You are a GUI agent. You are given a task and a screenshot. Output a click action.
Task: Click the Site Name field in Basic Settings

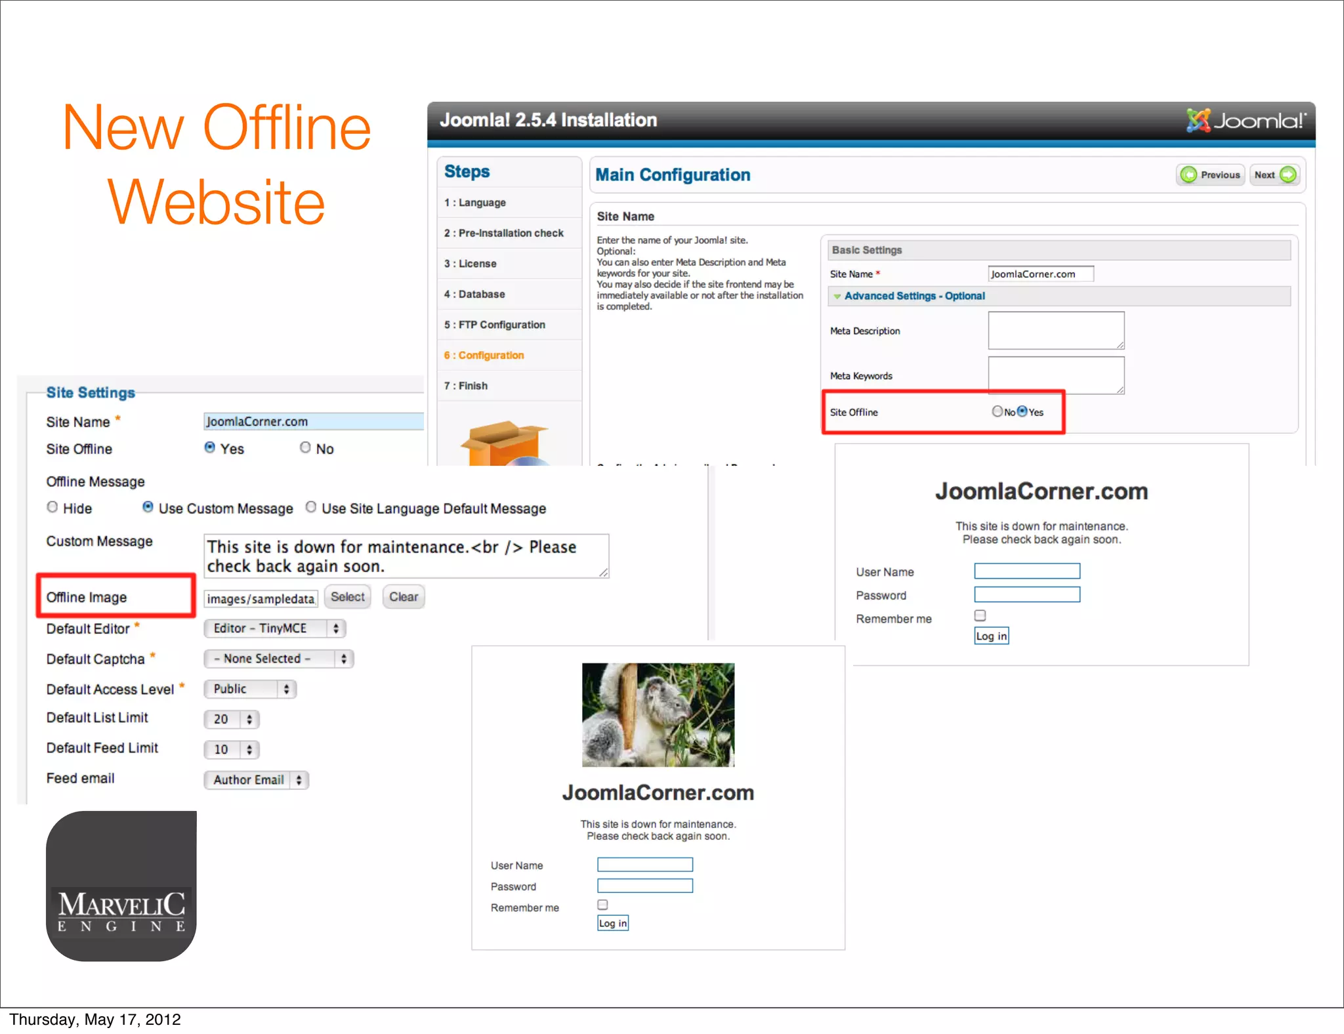1041,274
